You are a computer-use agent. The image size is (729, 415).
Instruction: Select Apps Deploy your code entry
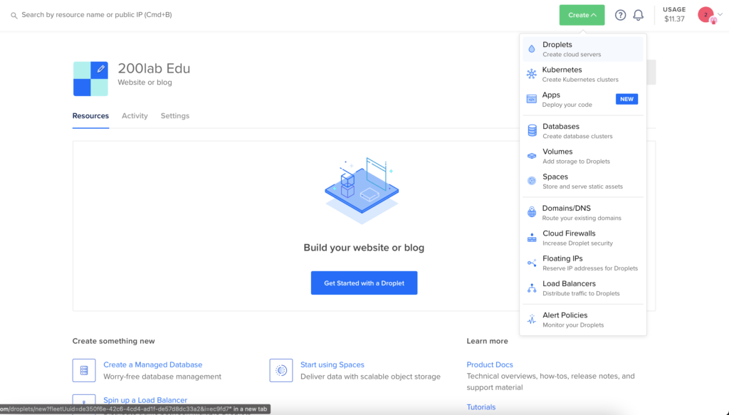point(583,99)
